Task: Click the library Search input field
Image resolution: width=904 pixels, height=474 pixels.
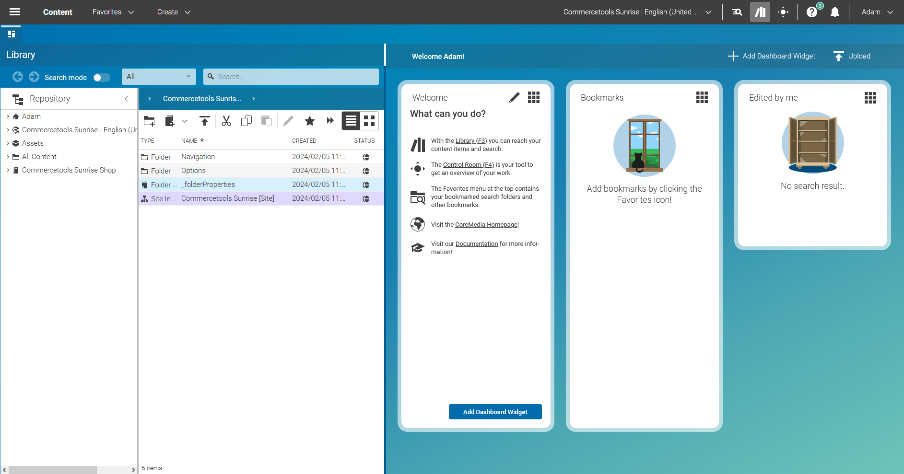Action: [x=295, y=77]
